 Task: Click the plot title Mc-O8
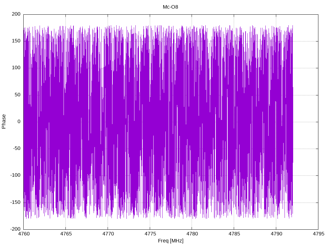click(x=171, y=7)
